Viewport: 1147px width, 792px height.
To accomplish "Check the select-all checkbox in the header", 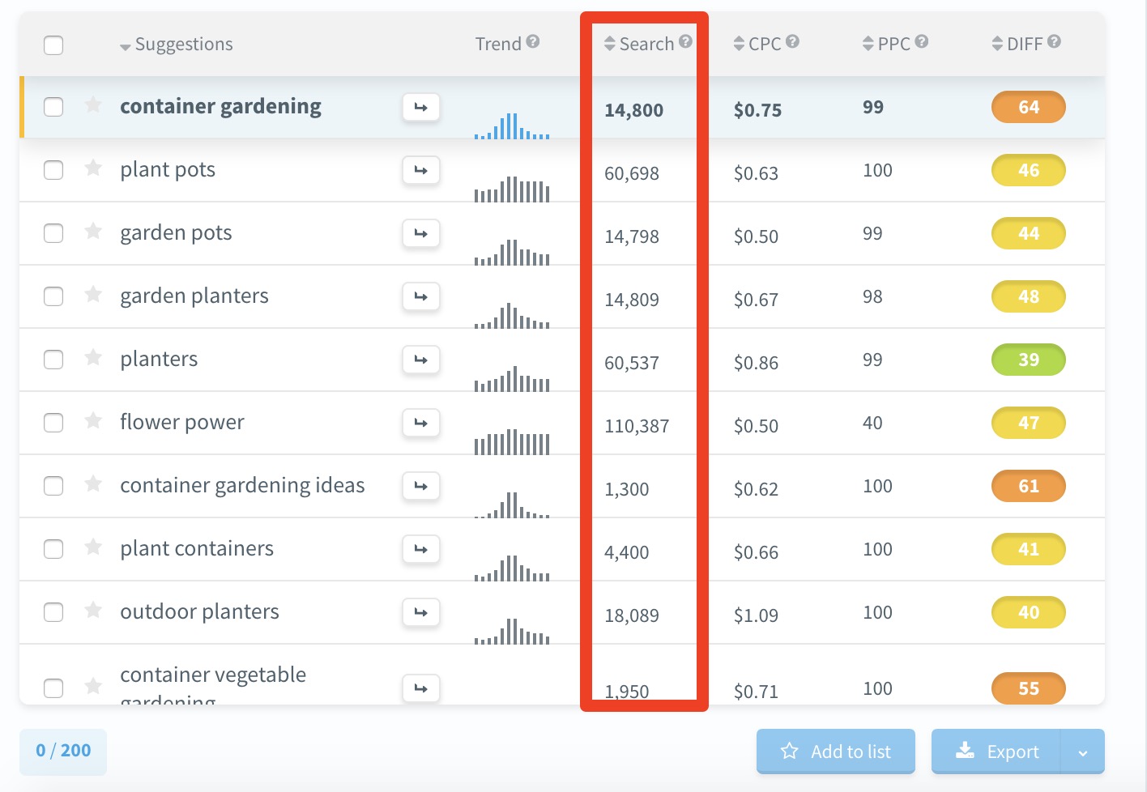I will point(53,45).
